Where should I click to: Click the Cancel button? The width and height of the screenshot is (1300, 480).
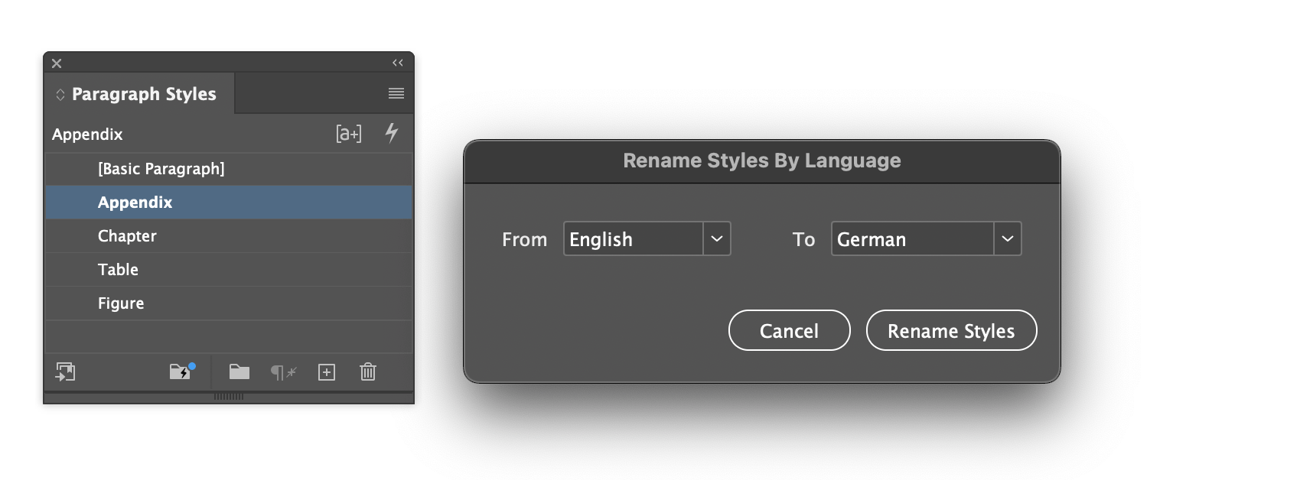(789, 330)
